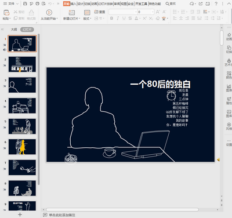Image resolution: width=232 pixels, height=218 pixels.
Task: Click the Copy (复制) button
Action: coord(19,19)
